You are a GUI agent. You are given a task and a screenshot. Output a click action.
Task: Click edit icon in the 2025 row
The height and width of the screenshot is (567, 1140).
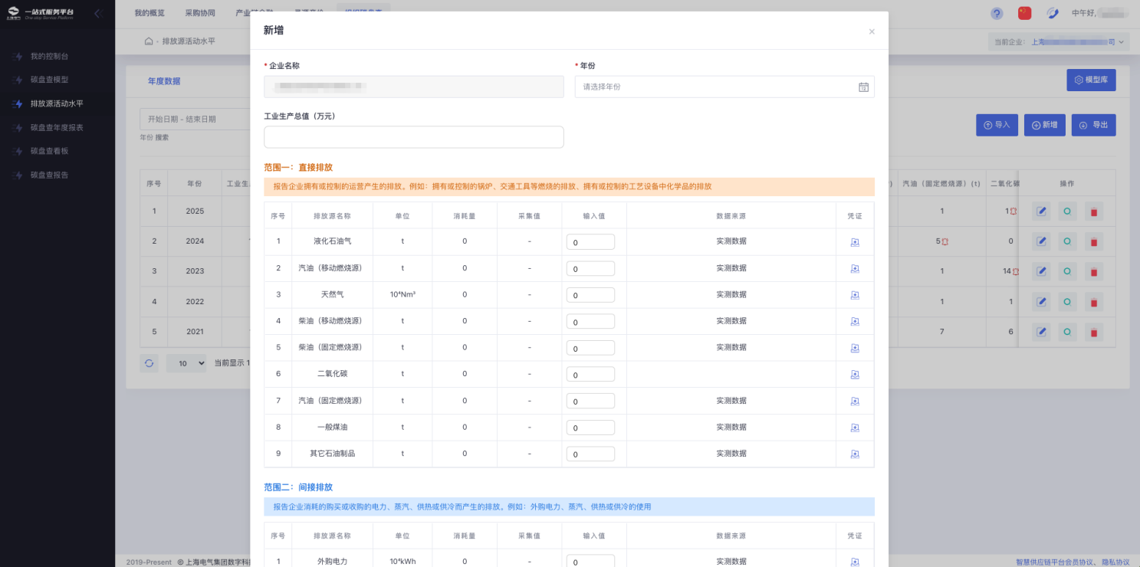point(1041,211)
